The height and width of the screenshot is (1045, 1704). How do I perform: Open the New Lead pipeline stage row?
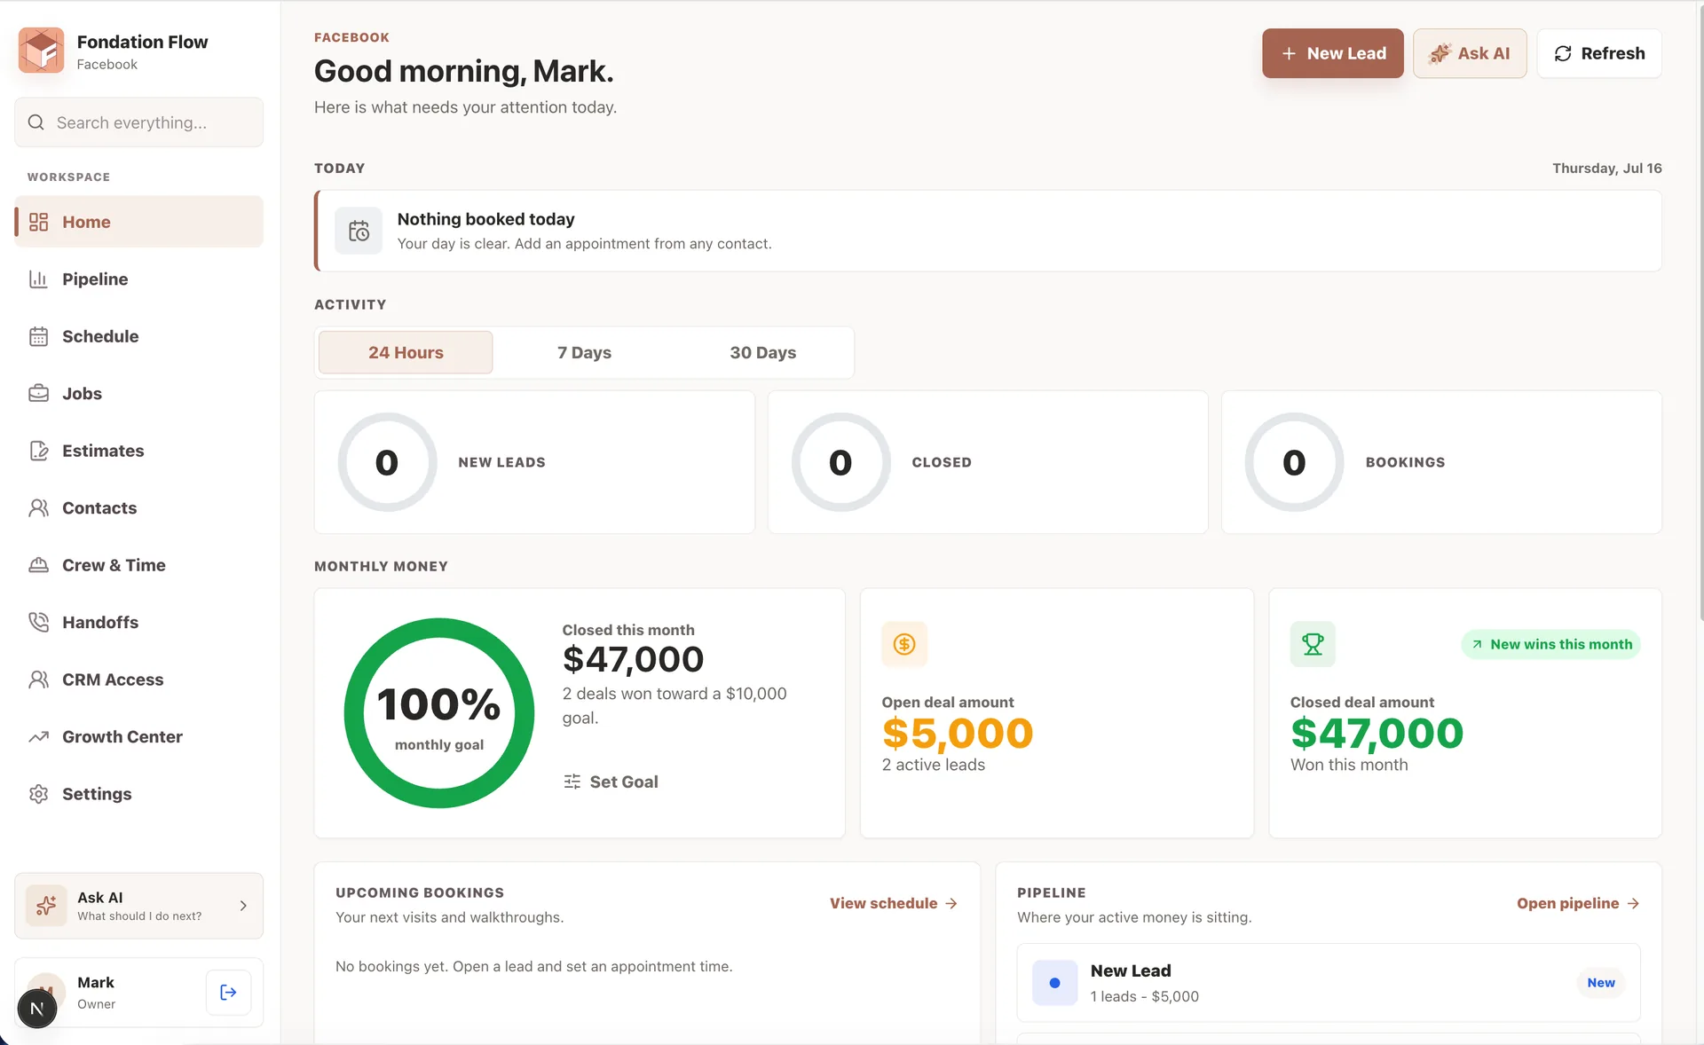point(1329,983)
